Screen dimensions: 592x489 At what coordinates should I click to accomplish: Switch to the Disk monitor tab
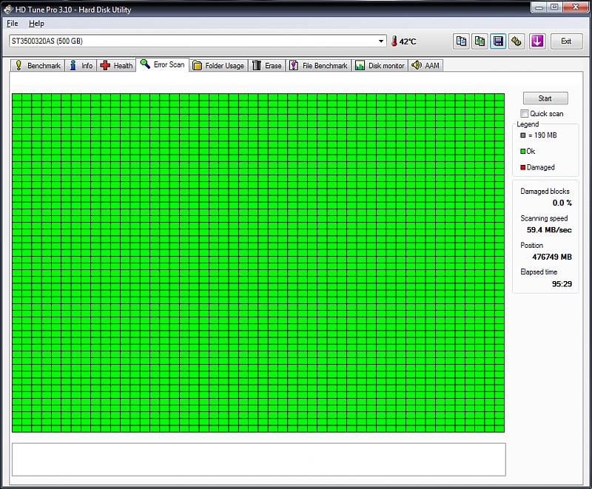pos(380,65)
